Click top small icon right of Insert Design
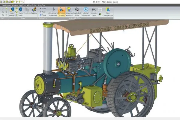Image resolution: width=180 pixels, height=120 pixels. coord(16,8)
